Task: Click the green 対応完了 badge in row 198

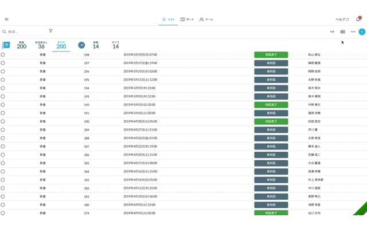Action: 271,55
